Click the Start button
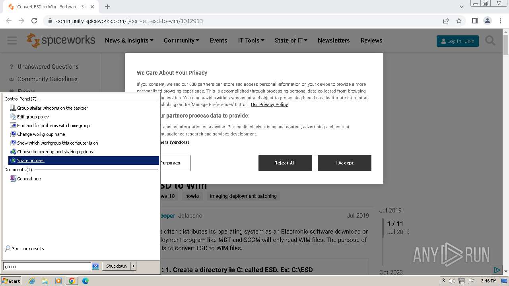509x286 pixels. click(11, 281)
